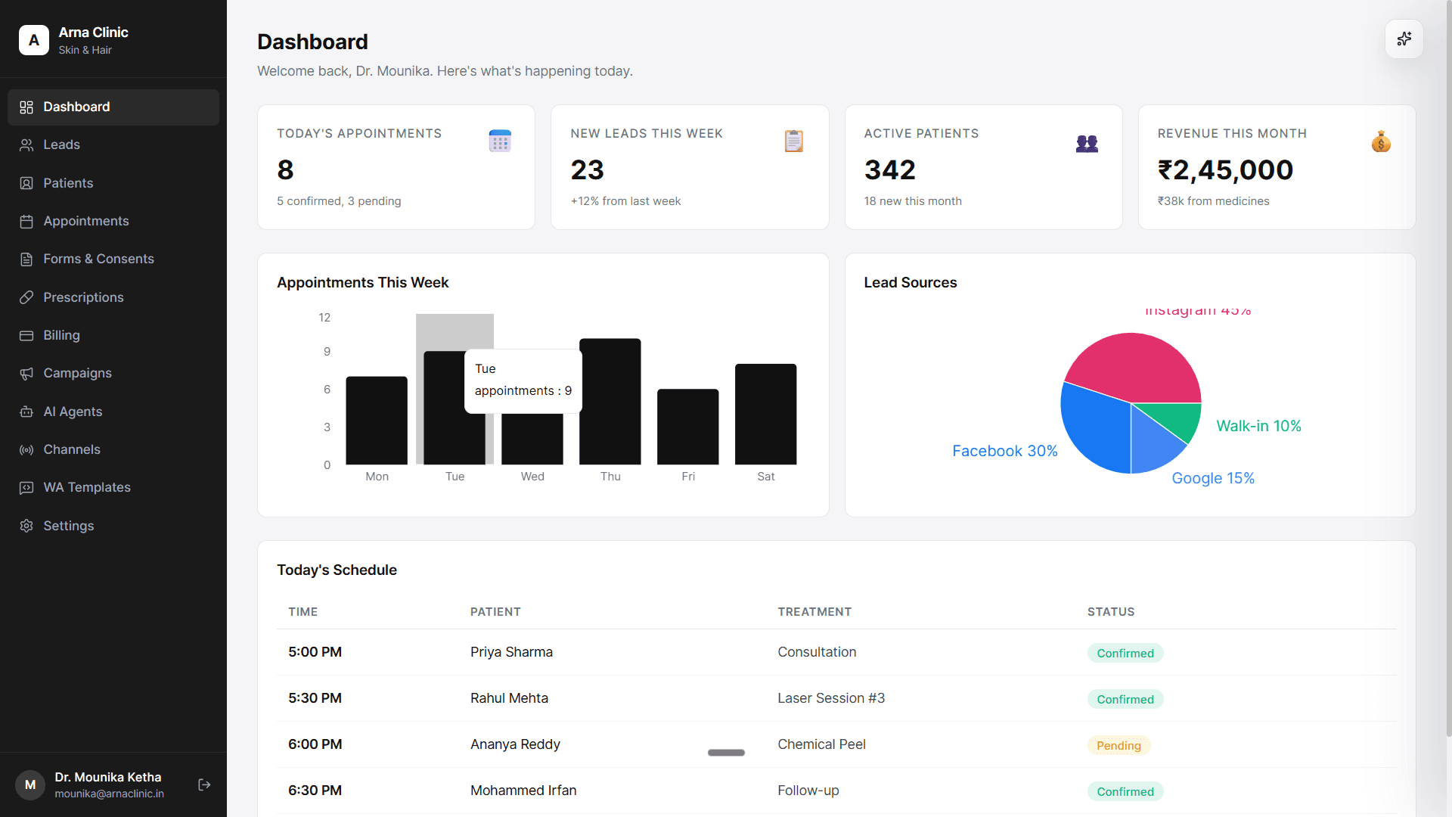
Task: Click the logout icon beside Dr. Mounika Ketha
Action: (203, 784)
